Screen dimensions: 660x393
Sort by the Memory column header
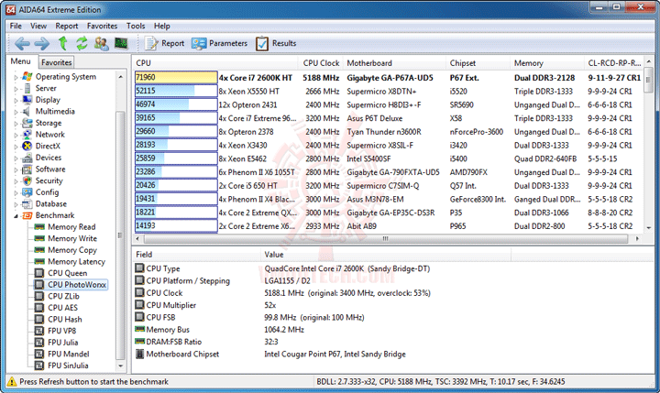[x=547, y=63]
